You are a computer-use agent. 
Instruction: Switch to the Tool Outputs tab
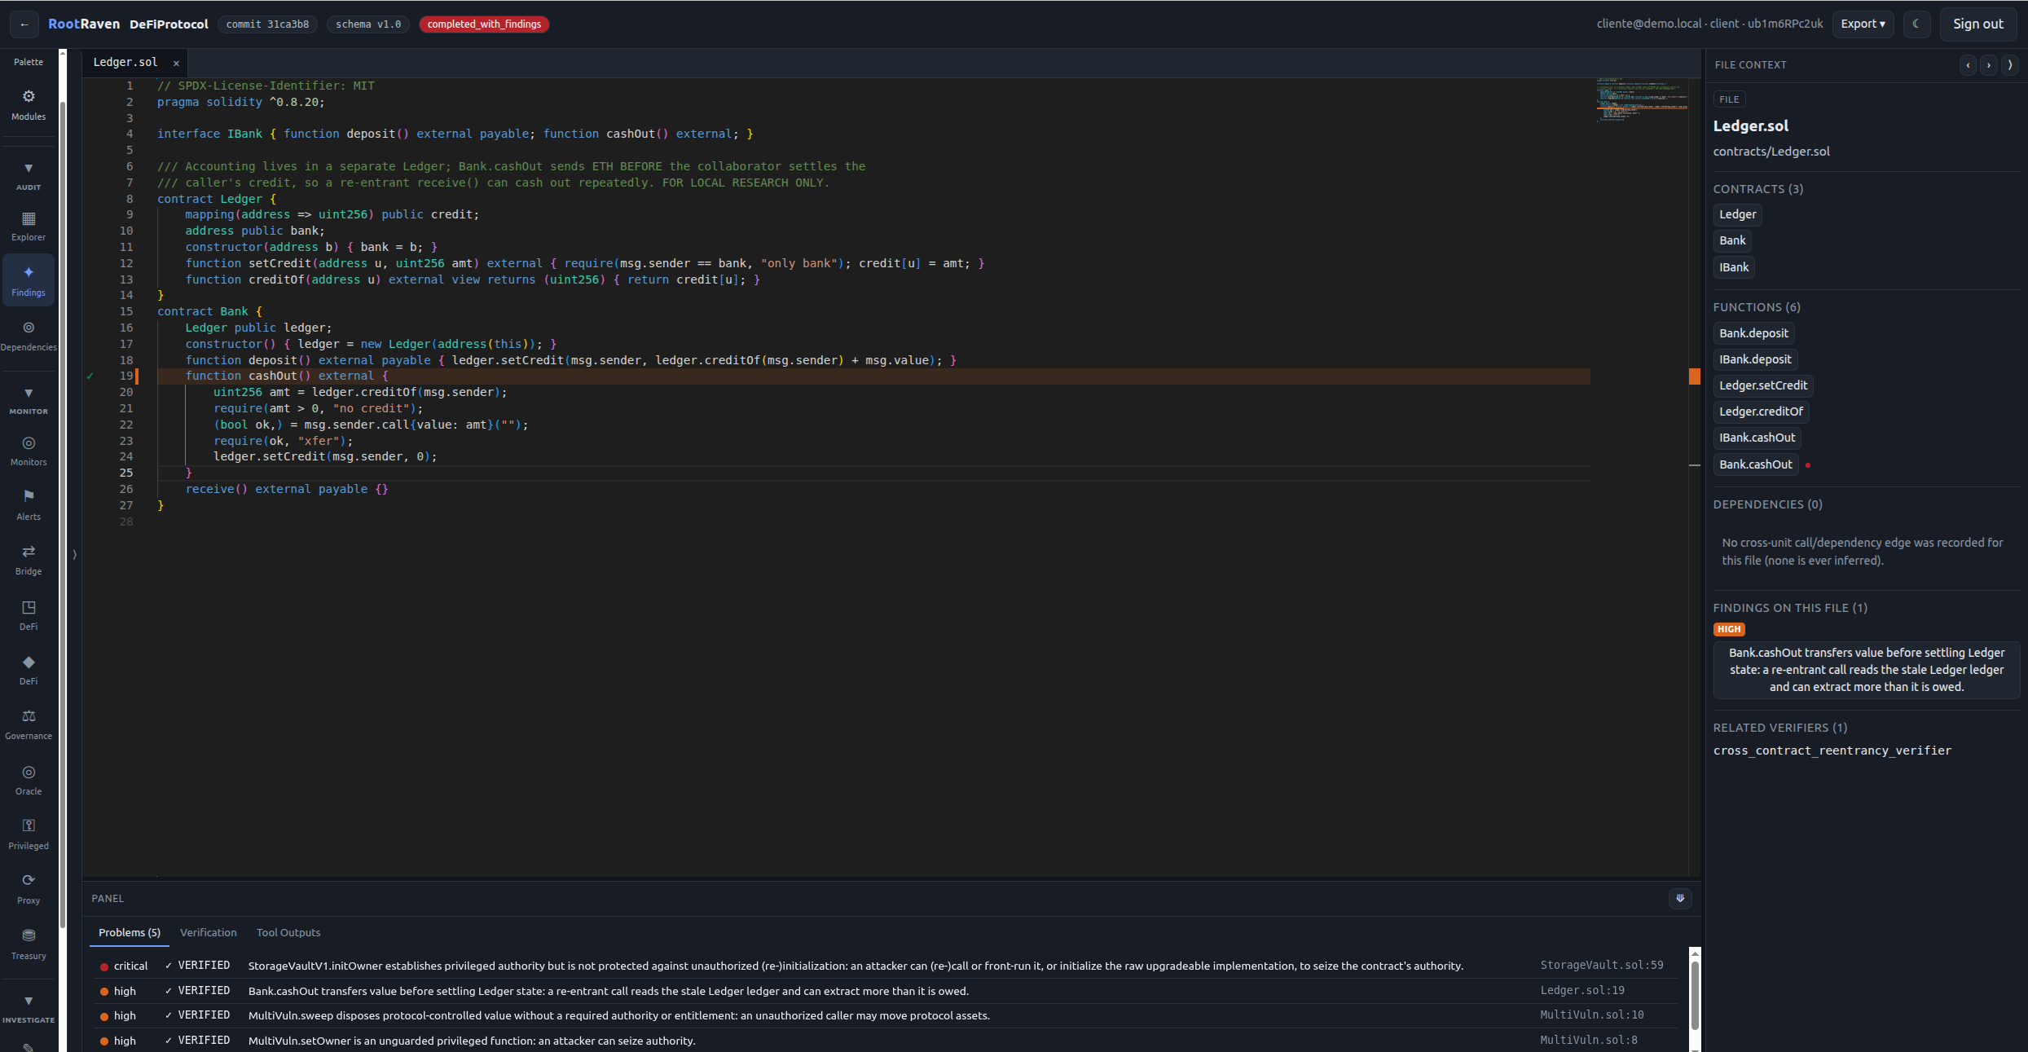click(x=288, y=932)
